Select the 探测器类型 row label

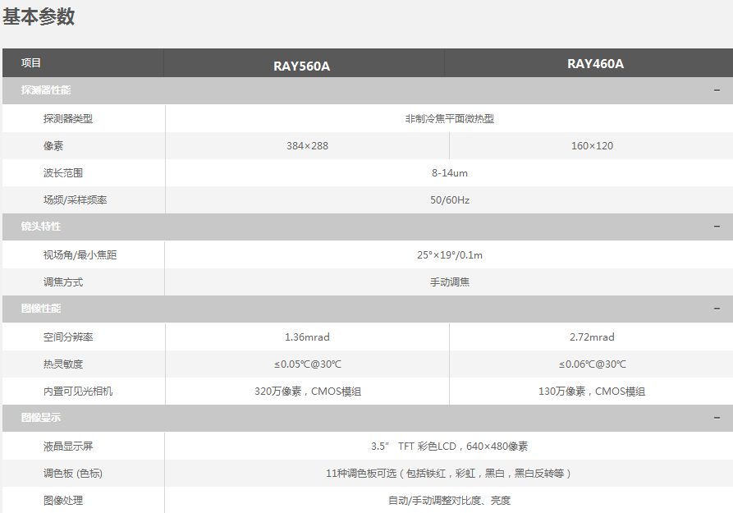point(68,118)
